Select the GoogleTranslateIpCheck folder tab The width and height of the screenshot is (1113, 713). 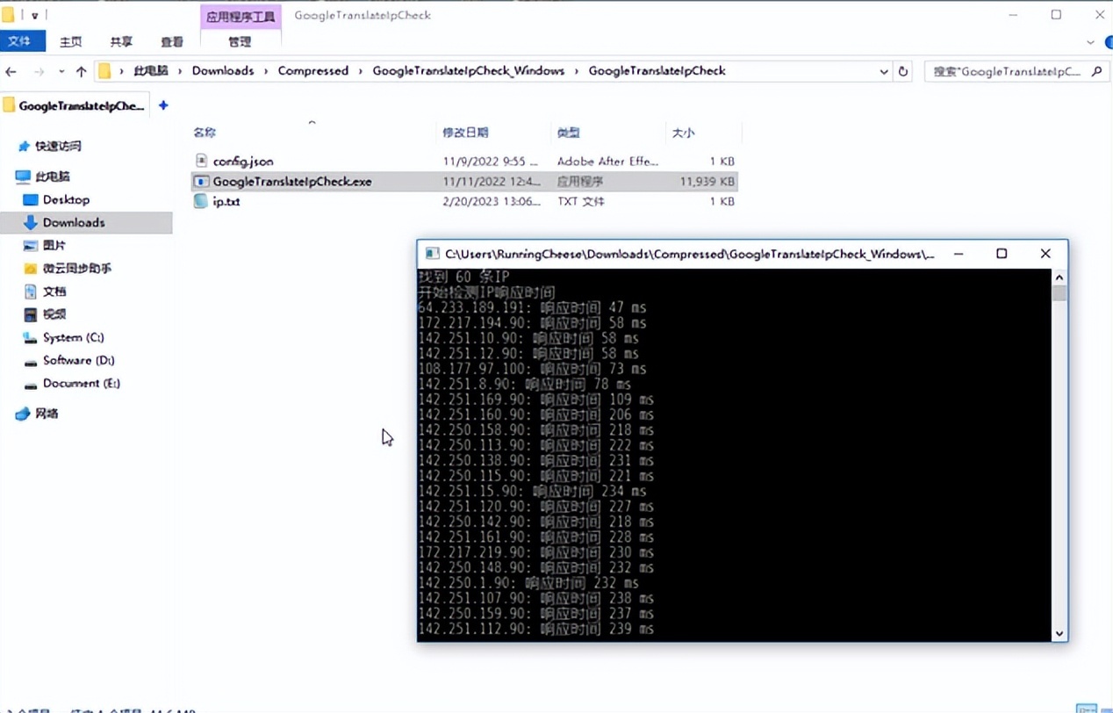[x=74, y=105]
